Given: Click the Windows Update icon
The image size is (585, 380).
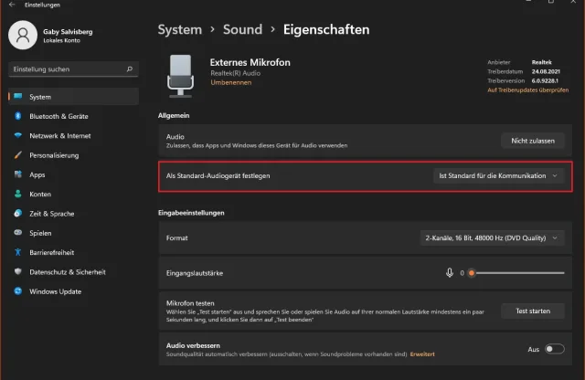Looking at the screenshot, I should tap(17, 291).
